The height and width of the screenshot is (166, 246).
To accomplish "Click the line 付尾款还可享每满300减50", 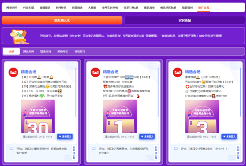I will coord(205,91).
